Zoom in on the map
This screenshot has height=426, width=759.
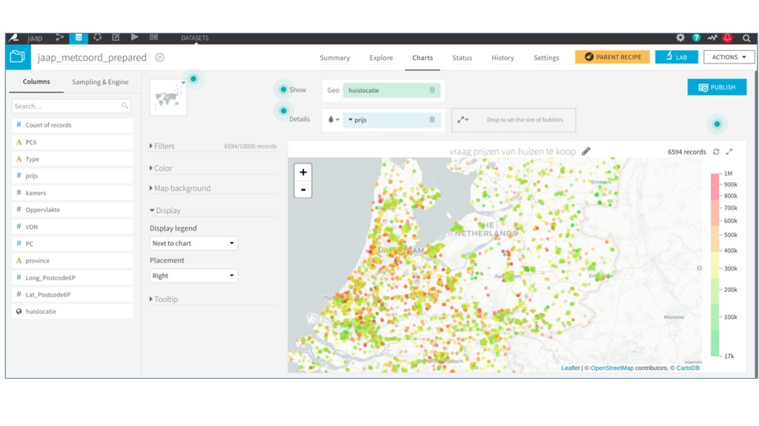(x=303, y=172)
